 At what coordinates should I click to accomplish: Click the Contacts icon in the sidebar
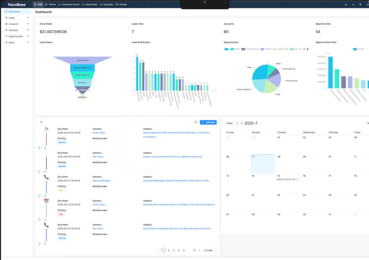point(6,30)
